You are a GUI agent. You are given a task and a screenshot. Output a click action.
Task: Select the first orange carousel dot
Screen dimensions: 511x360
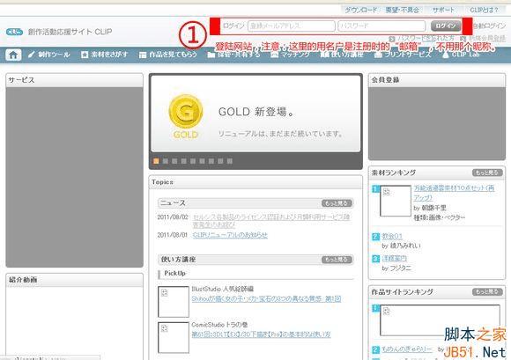click(156, 161)
